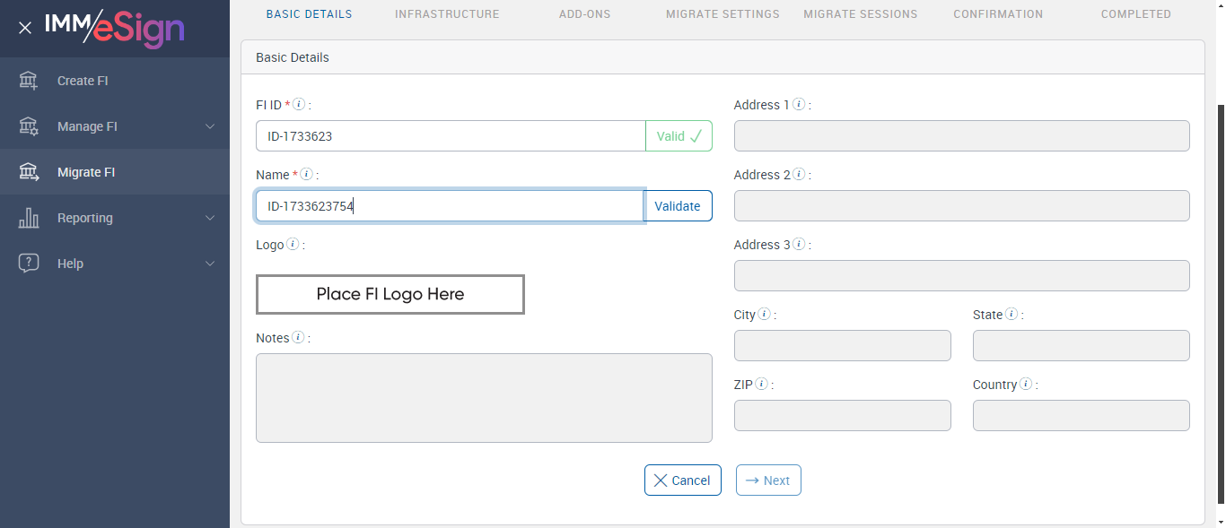The width and height of the screenshot is (1226, 528).
Task: Expand the Reporting menu chevron
Action: [x=210, y=218]
